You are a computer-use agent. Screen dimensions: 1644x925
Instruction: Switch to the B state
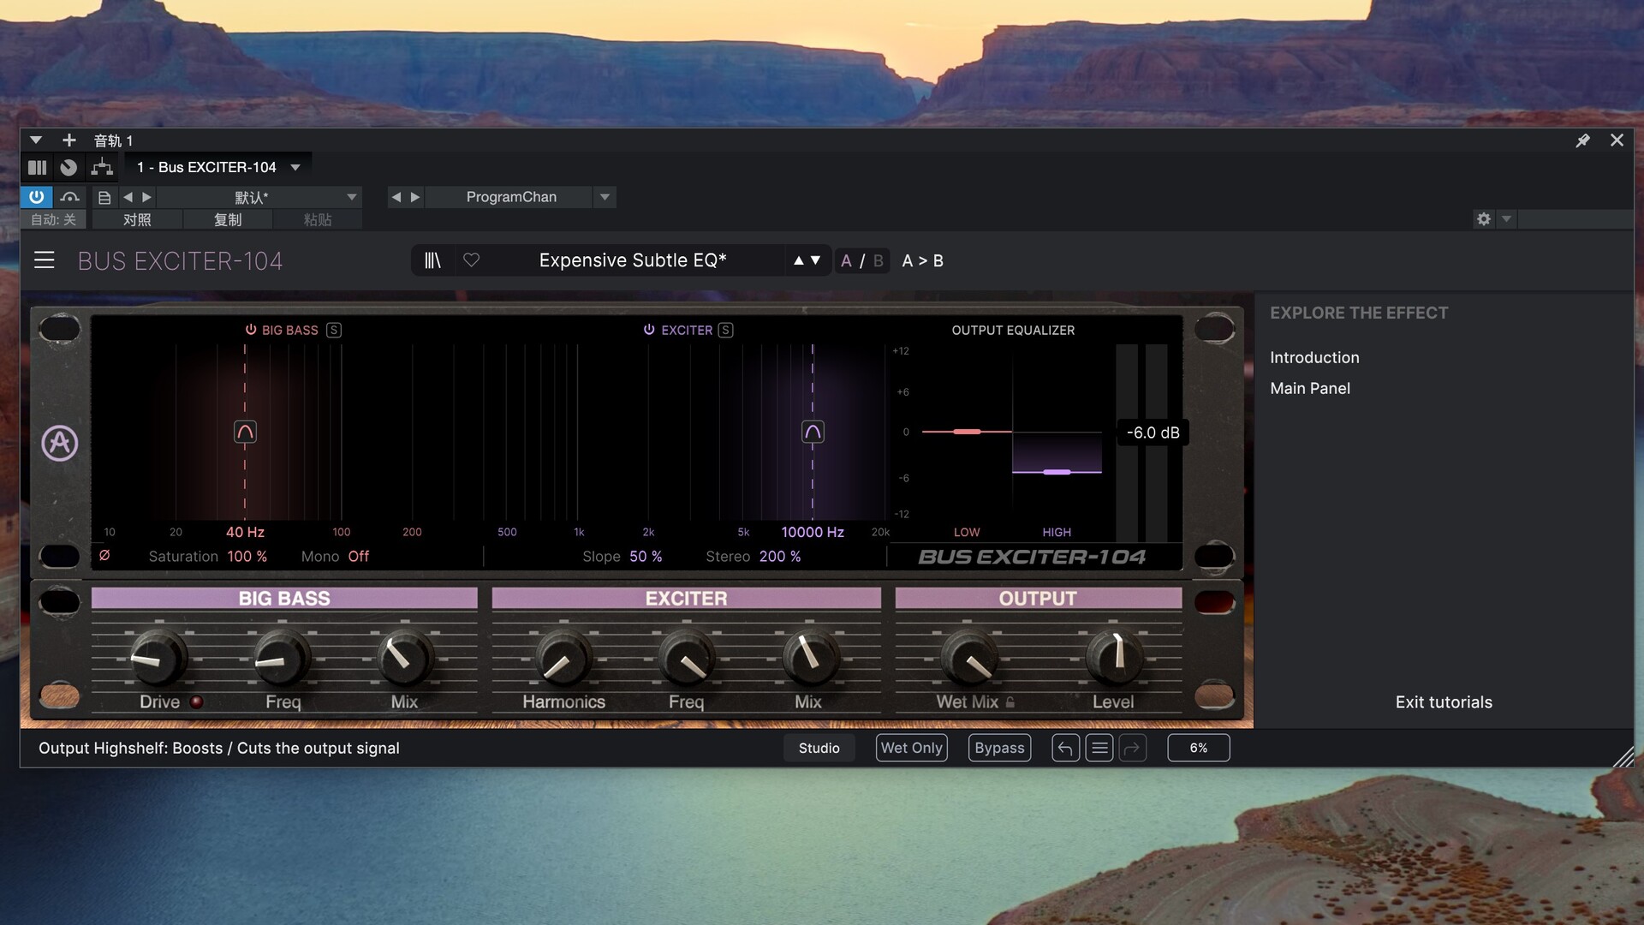[x=878, y=260]
